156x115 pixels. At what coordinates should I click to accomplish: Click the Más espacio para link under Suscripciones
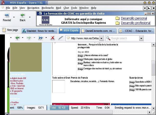(x=143, y=86)
